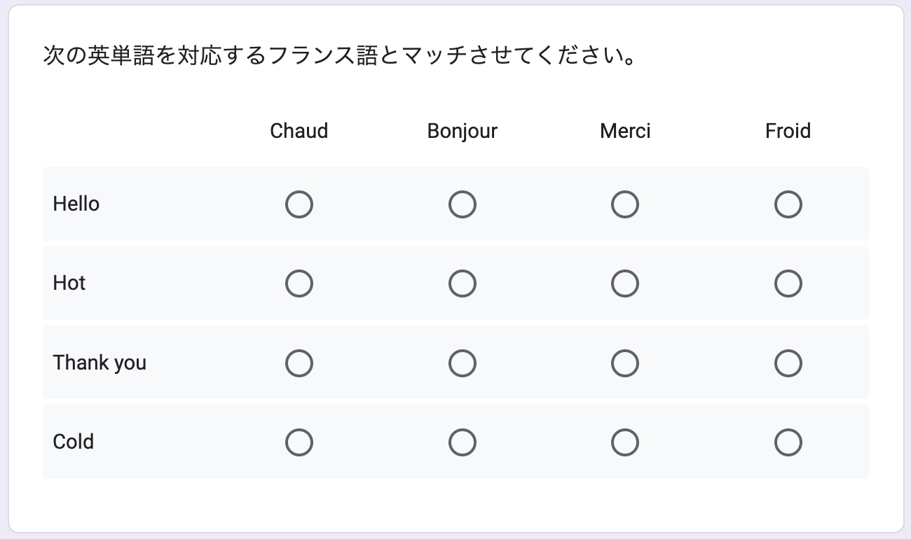The width and height of the screenshot is (911, 539).
Task: Click the Hello row label
Action: click(76, 204)
